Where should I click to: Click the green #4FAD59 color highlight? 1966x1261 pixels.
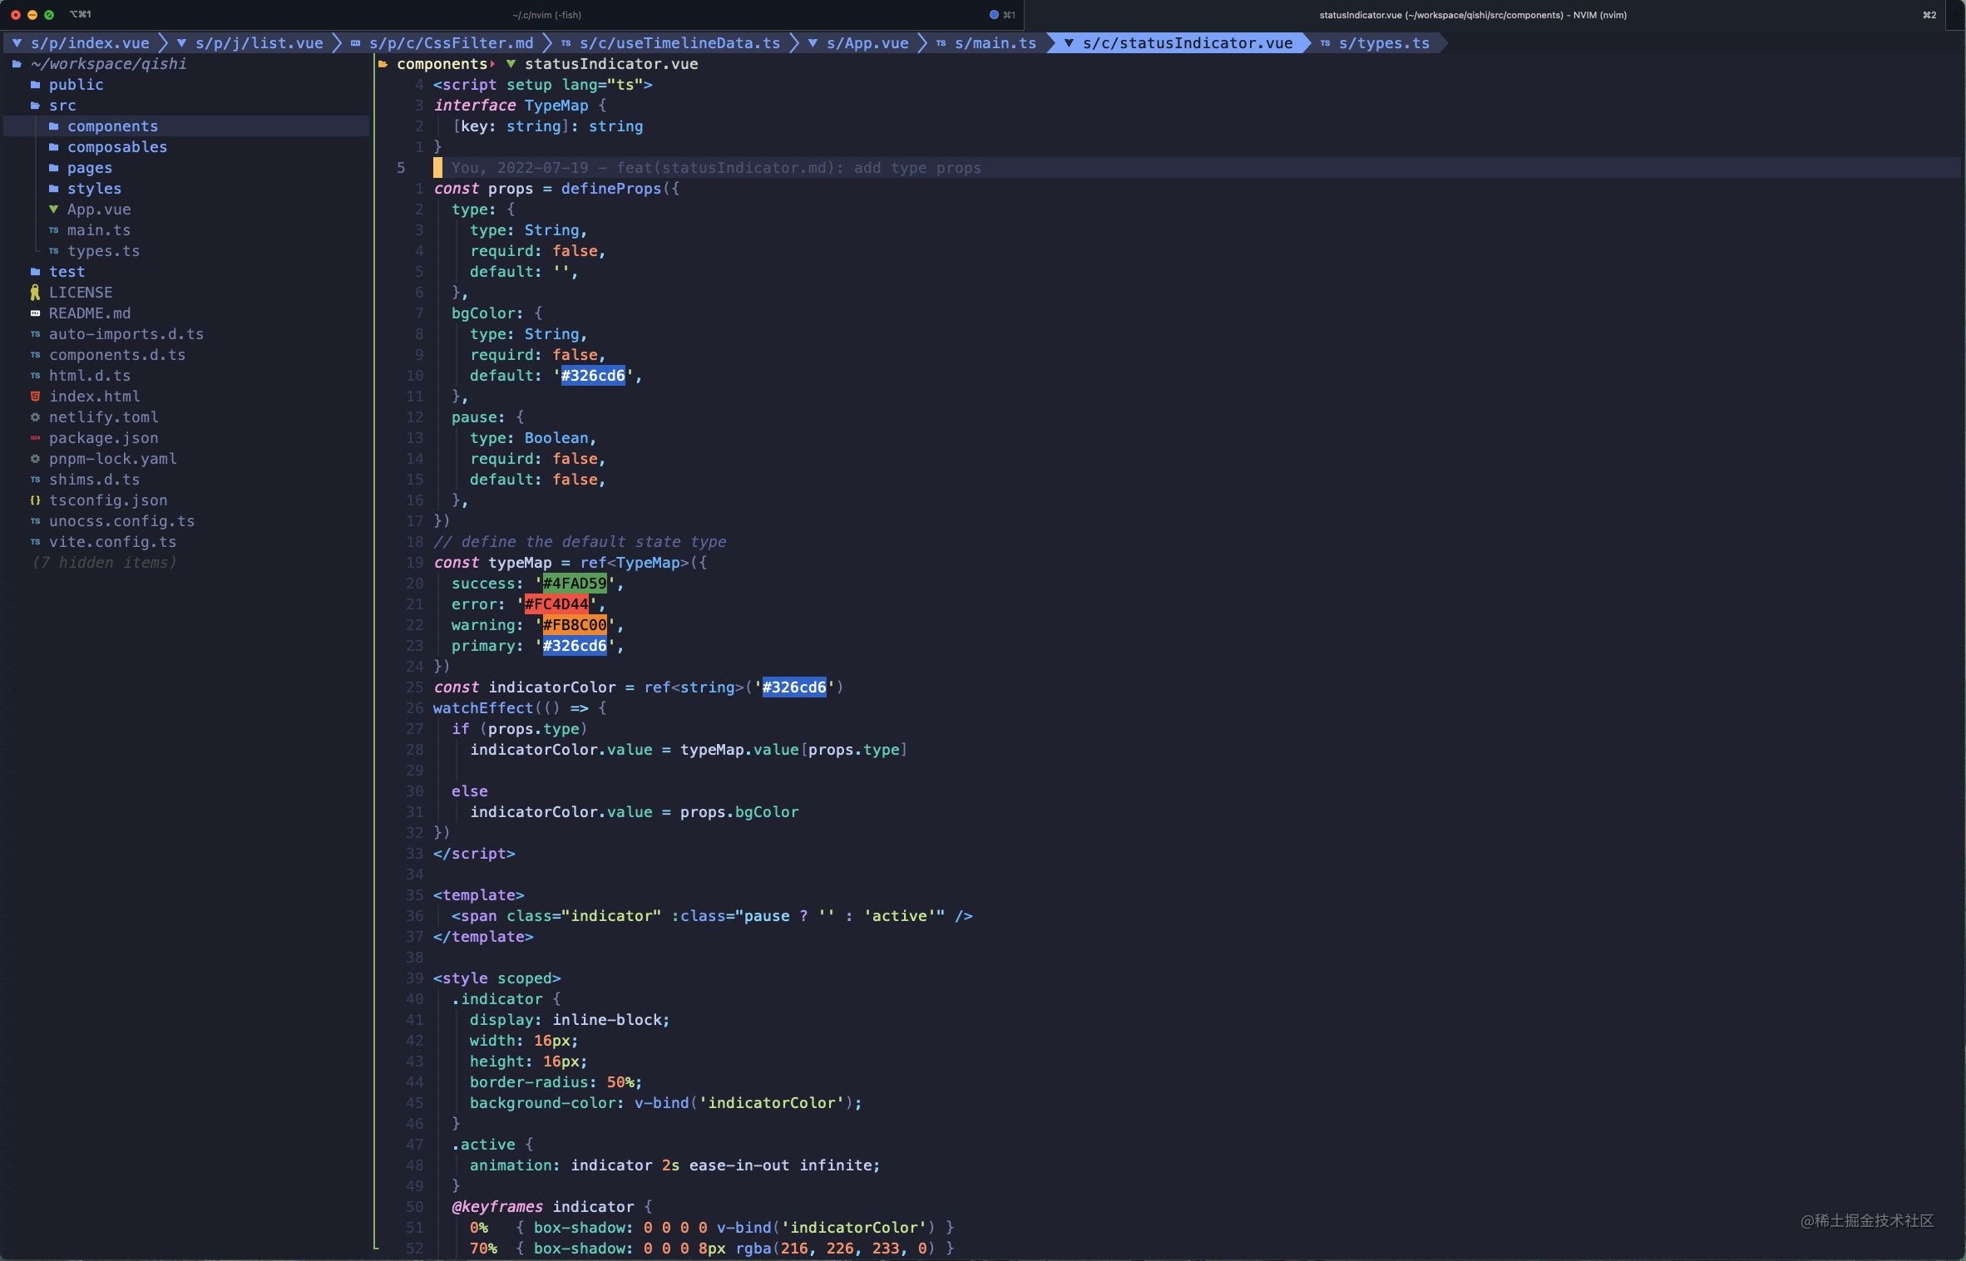coord(575,584)
